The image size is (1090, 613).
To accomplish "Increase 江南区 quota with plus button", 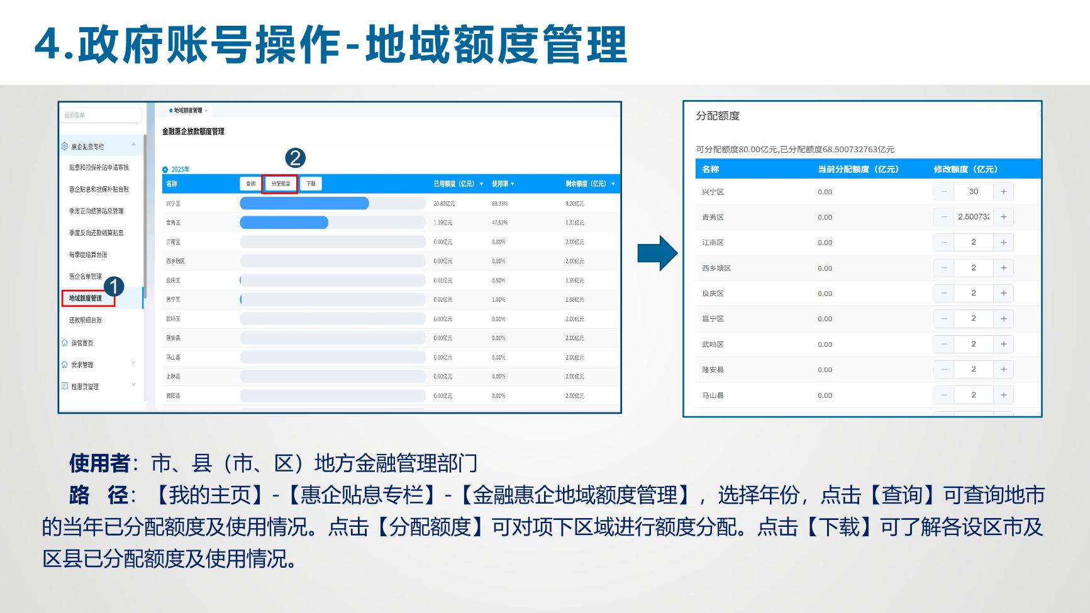I will [1003, 243].
